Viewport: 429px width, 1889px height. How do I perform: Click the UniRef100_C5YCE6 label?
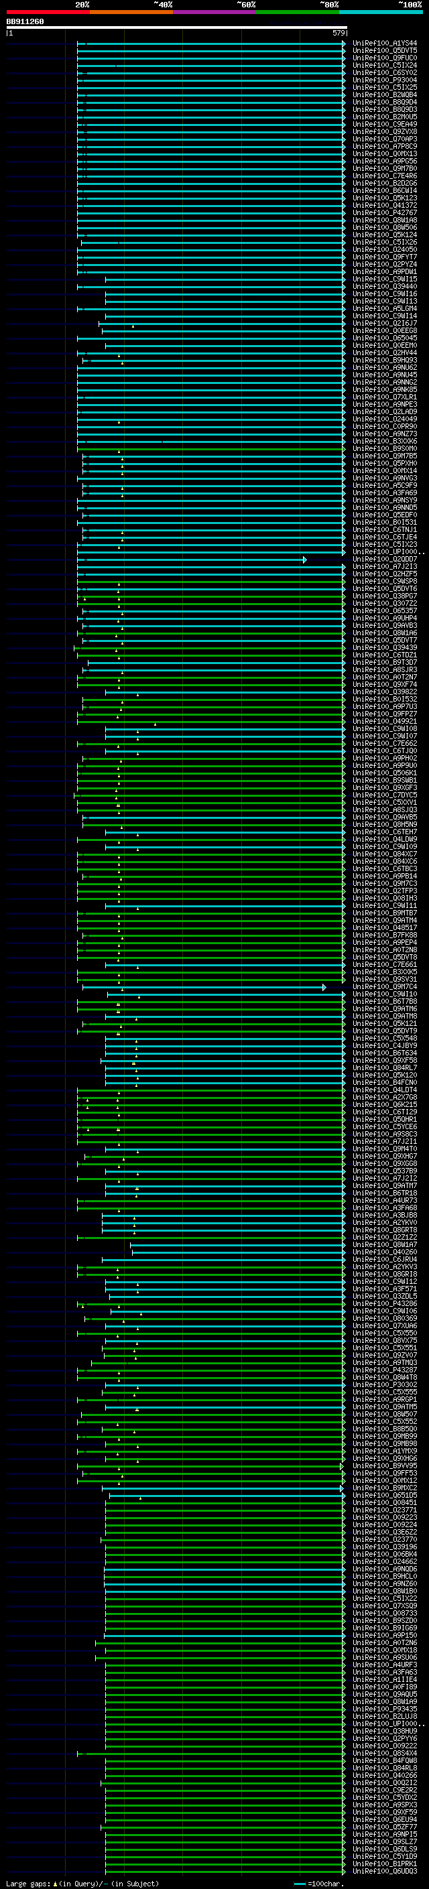384,1127
